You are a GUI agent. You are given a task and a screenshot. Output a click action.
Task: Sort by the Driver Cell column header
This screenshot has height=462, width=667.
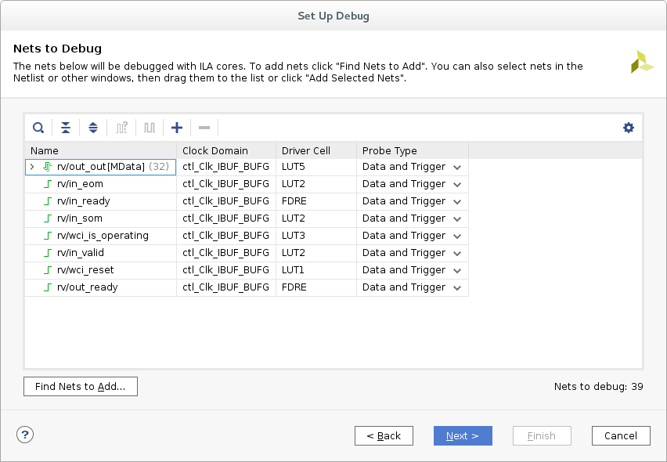316,150
